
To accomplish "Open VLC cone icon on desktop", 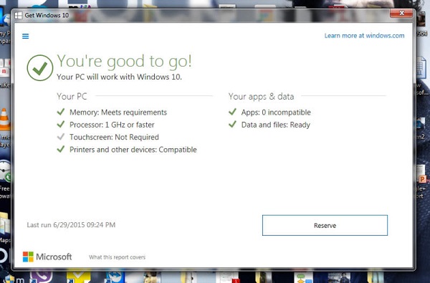I will click(5, 119).
